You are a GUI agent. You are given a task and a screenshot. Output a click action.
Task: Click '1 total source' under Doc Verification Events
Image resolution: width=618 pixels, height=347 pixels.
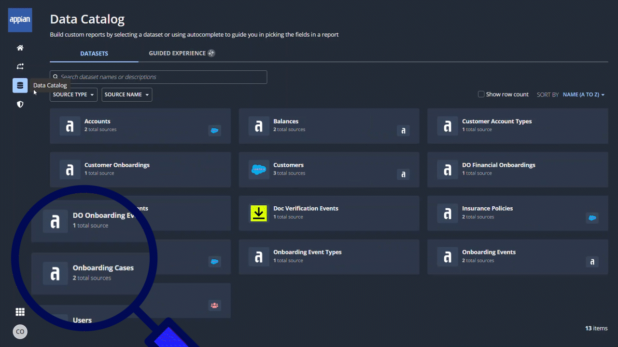[x=288, y=217]
